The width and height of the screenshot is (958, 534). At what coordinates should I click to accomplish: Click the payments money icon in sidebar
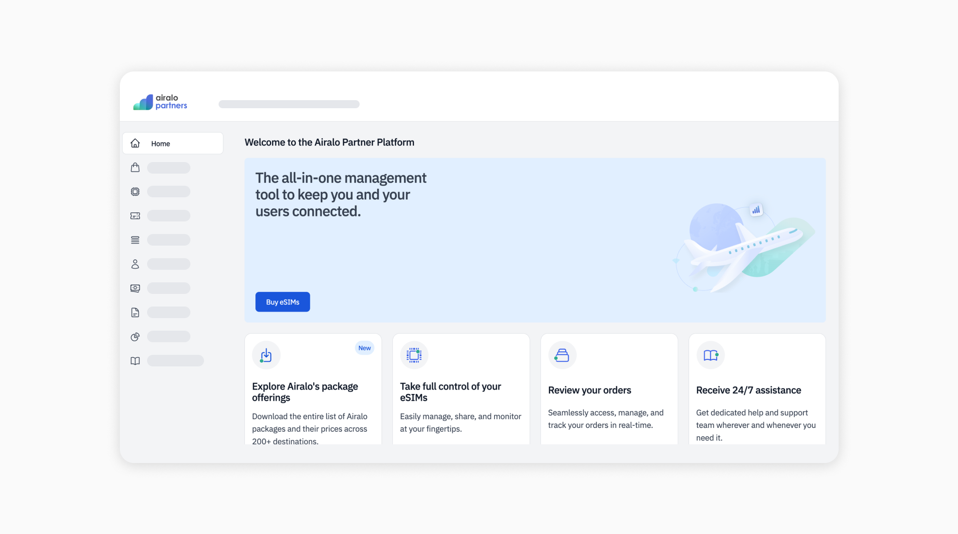(134, 288)
